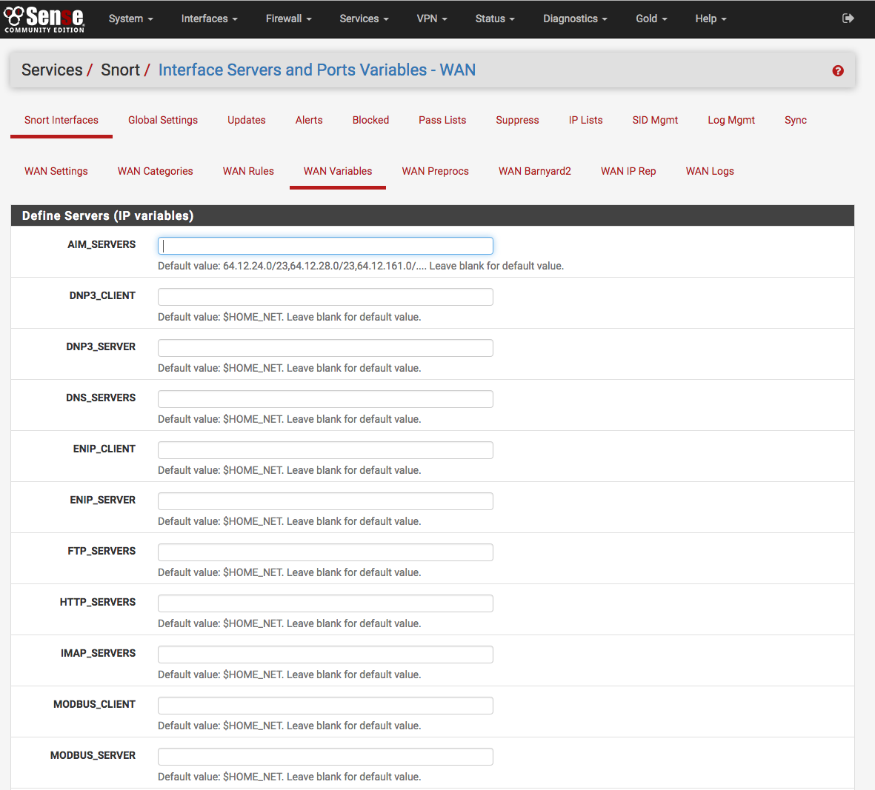Click the HTTP_SERVERS input box

tap(325, 603)
